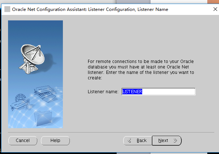
Task: Focus the Listener name input field
Action: coord(159,91)
